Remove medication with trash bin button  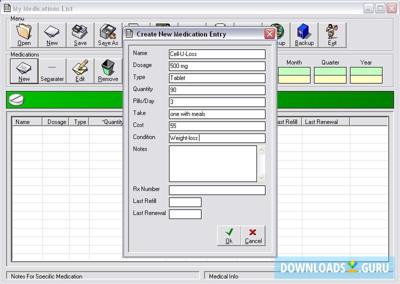point(108,71)
